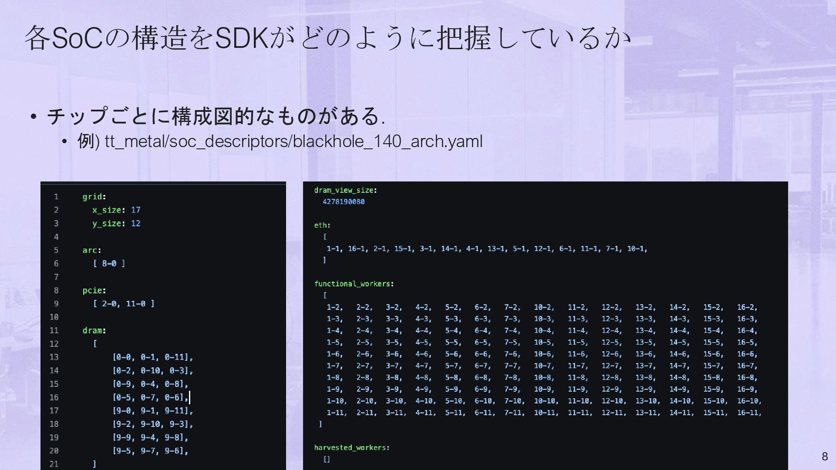836x470 pixels.
Task: Click the value '4278190080'
Action: [x=344, y=202]
